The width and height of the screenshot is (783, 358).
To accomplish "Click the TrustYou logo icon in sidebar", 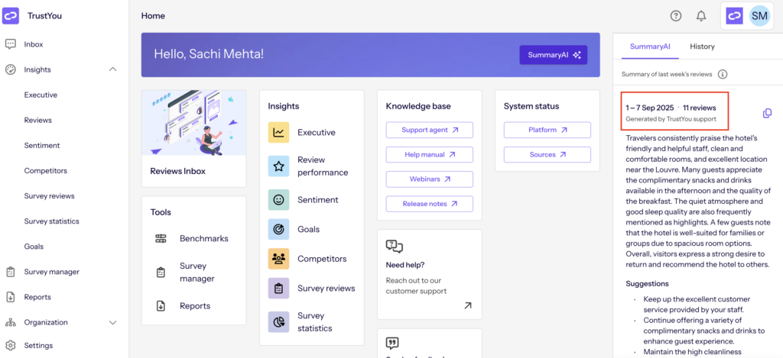I will click(11, 15).
